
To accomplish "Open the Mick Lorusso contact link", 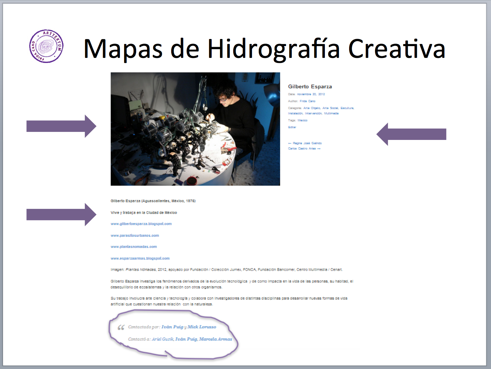I will click(202, 327).
